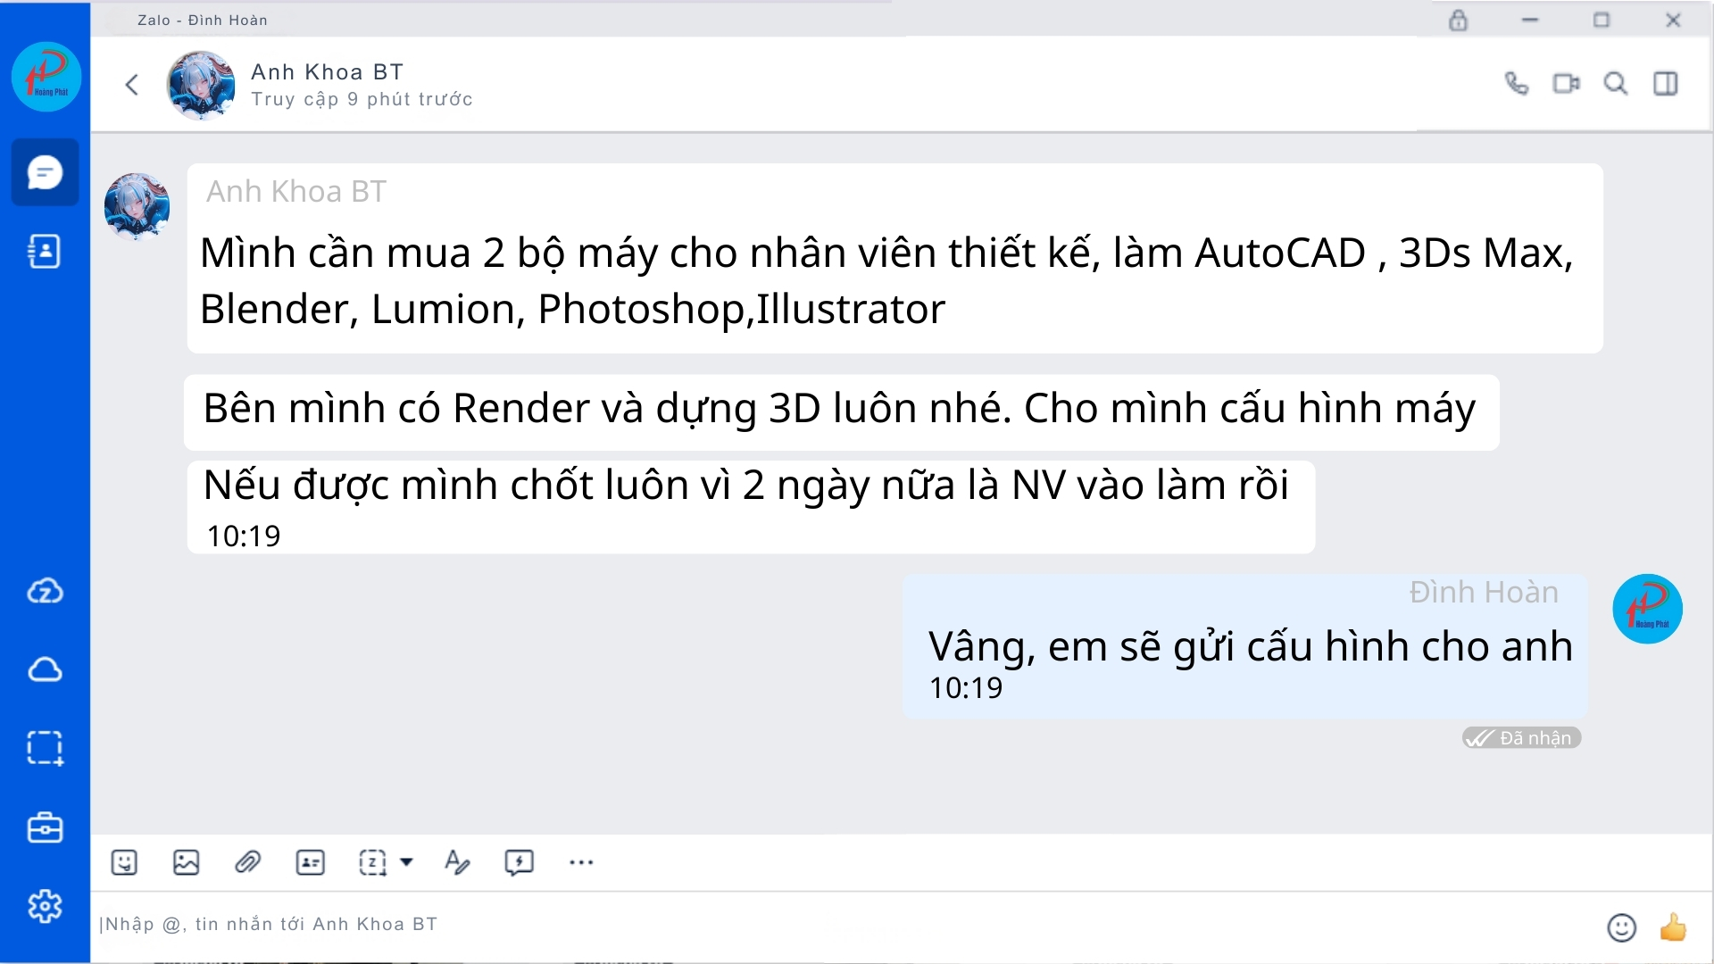Share a contact card
Screen dimensions: 1714x964
[x=310, y=862]
